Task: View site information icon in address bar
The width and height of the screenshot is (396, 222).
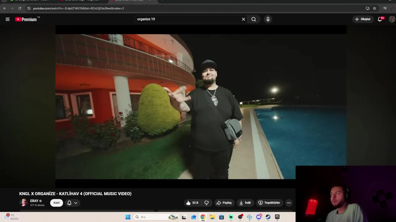Action: [x=29, y=8]
